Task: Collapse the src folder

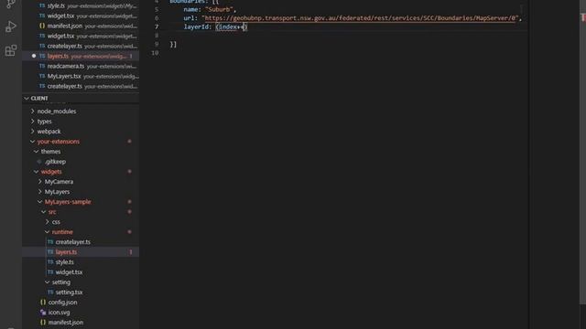Action: [x=81, y=212]
